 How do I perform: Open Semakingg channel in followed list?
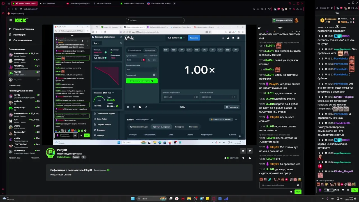(x=24, y=61)
